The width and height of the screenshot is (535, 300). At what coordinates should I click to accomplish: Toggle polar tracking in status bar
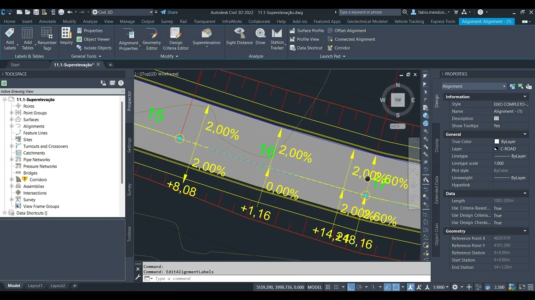click(x=360, y=287)
